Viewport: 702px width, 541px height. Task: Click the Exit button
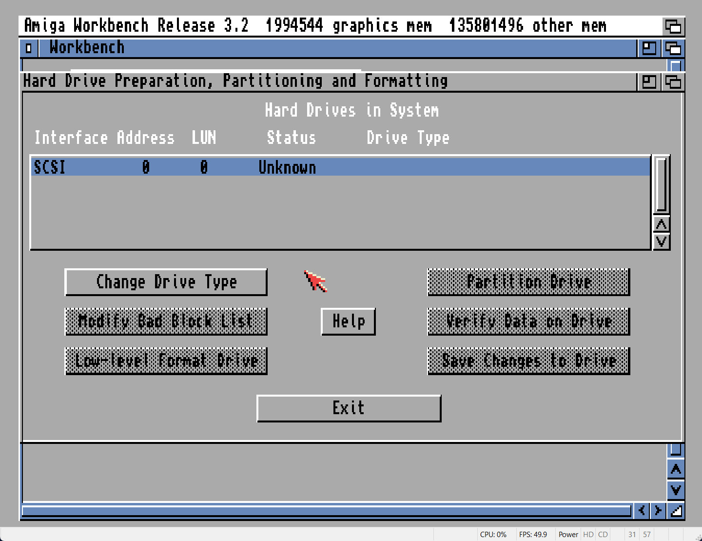click(349, 408)
